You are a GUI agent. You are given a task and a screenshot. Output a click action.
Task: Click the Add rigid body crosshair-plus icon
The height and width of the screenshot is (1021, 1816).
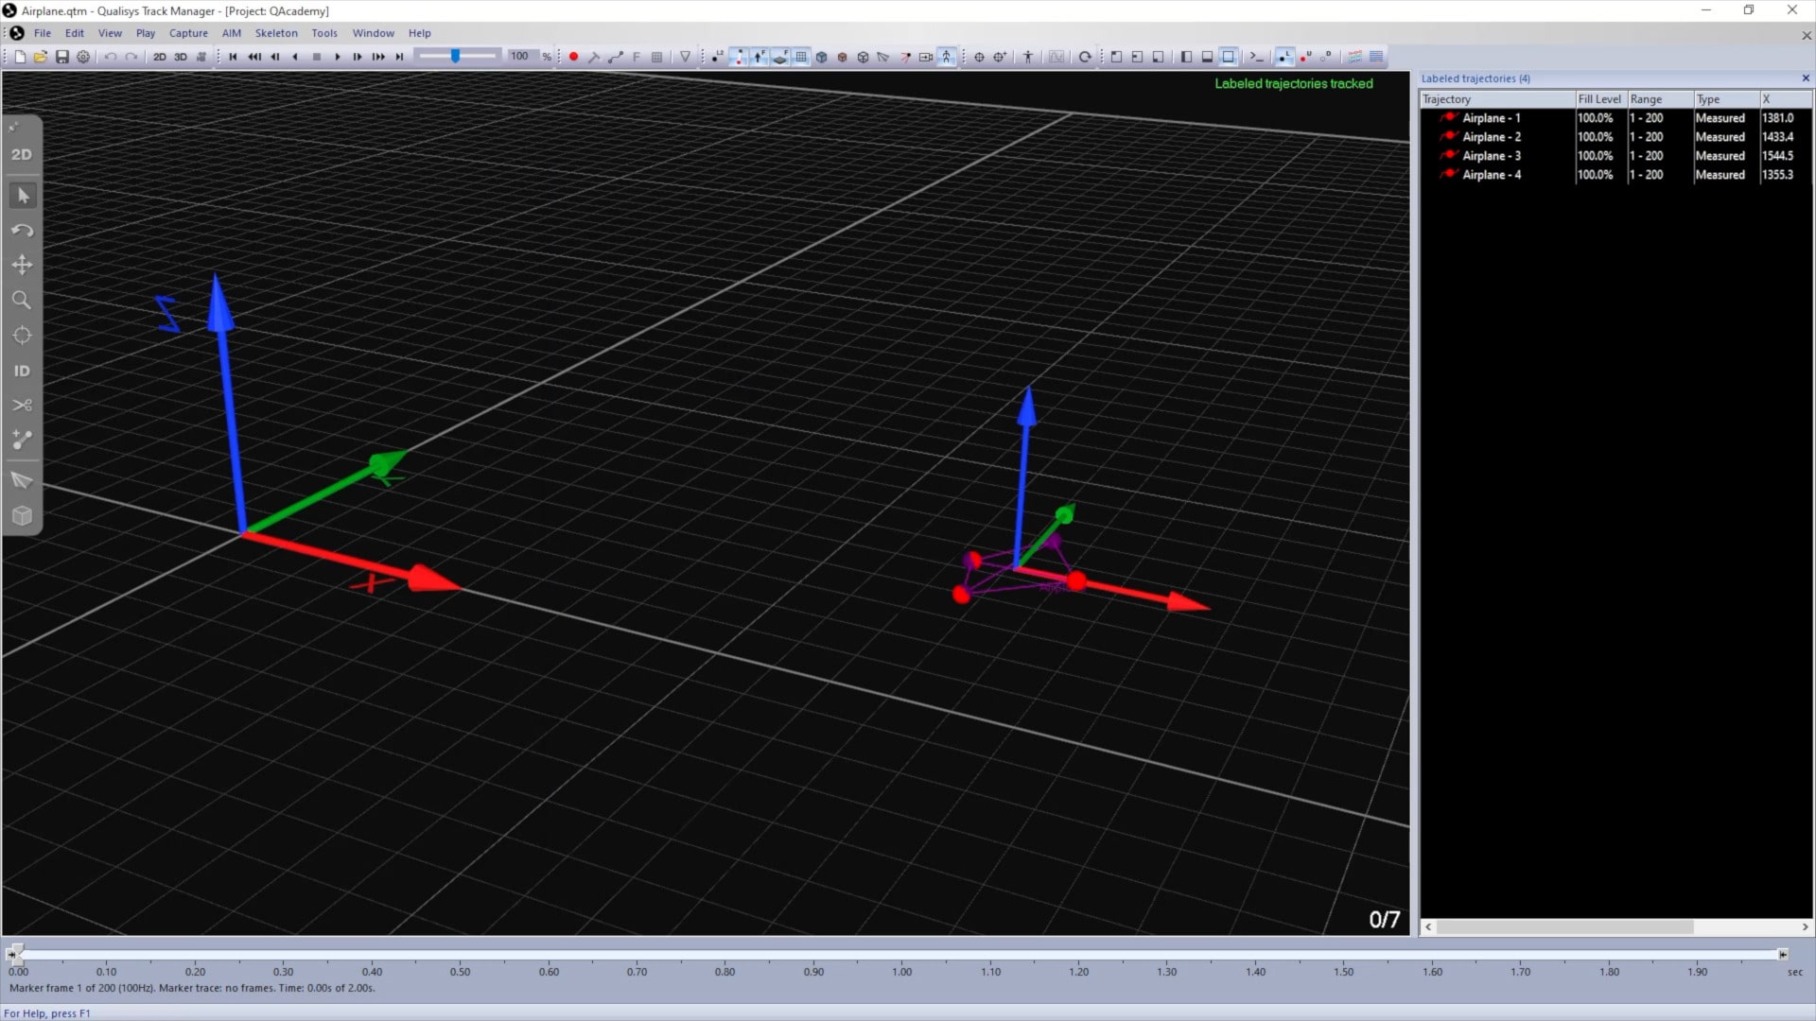tap(1000, 57)
